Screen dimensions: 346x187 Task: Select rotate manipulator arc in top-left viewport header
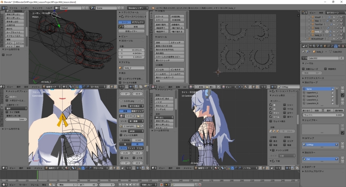click(84, 87)
